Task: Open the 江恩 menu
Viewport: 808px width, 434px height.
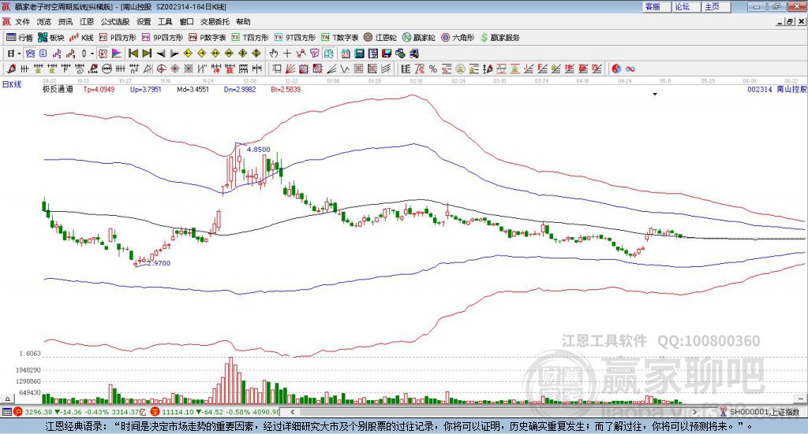Action: (87, 21)
